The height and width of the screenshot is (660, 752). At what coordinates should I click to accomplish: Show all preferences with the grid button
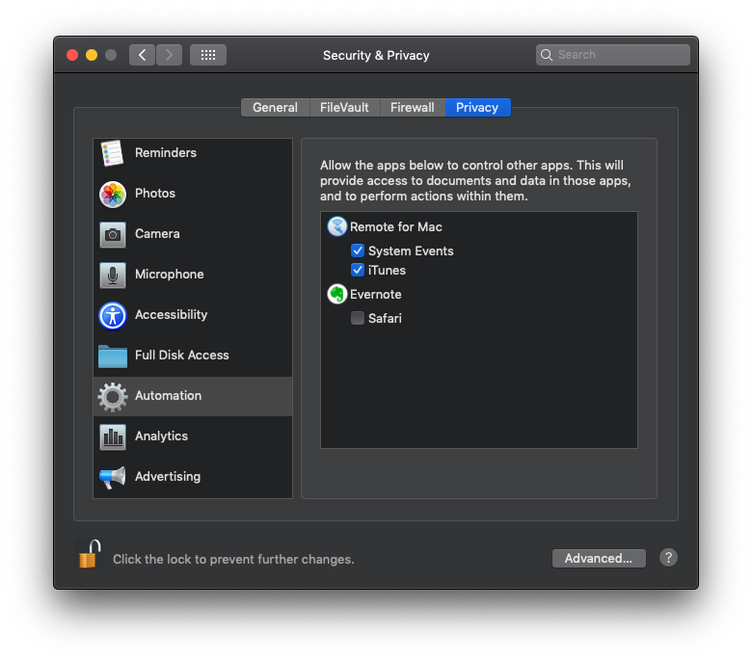208,55
